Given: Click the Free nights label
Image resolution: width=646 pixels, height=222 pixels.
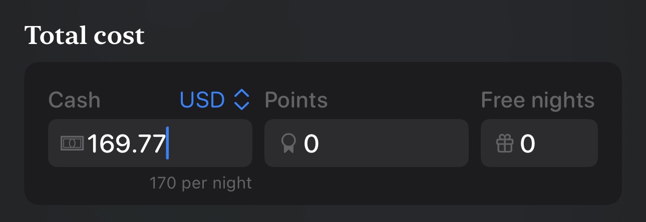Looking at the screenshot, I should [538, 100].
